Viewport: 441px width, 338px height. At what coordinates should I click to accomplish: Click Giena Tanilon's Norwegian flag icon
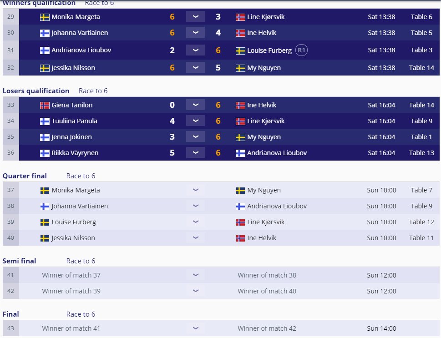coord(45,106)
